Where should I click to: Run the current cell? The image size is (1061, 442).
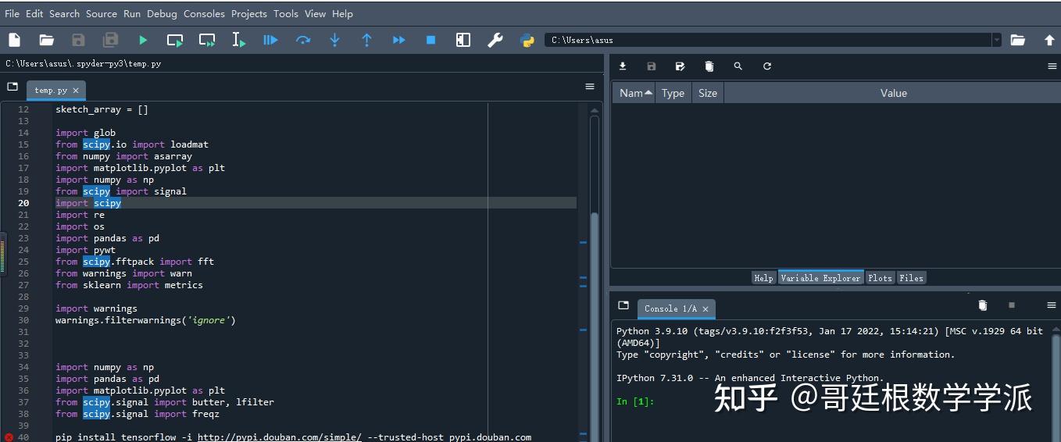[x=175, y=40]
